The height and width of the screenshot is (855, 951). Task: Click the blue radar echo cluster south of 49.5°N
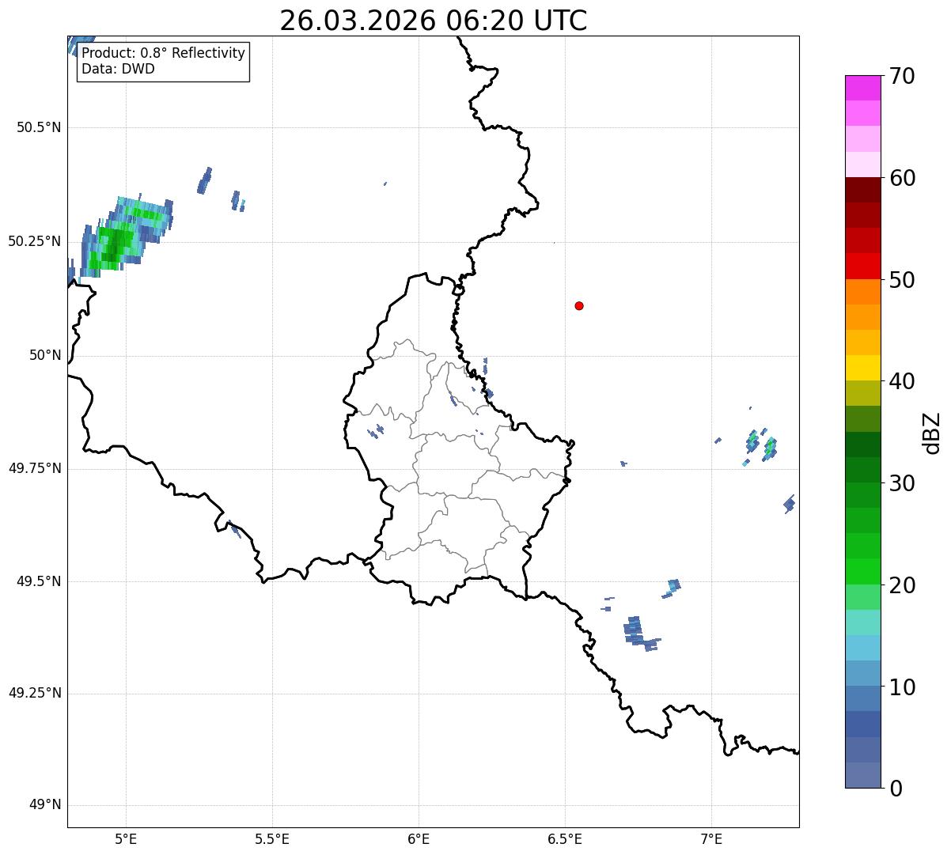click(x=641, y=633)
